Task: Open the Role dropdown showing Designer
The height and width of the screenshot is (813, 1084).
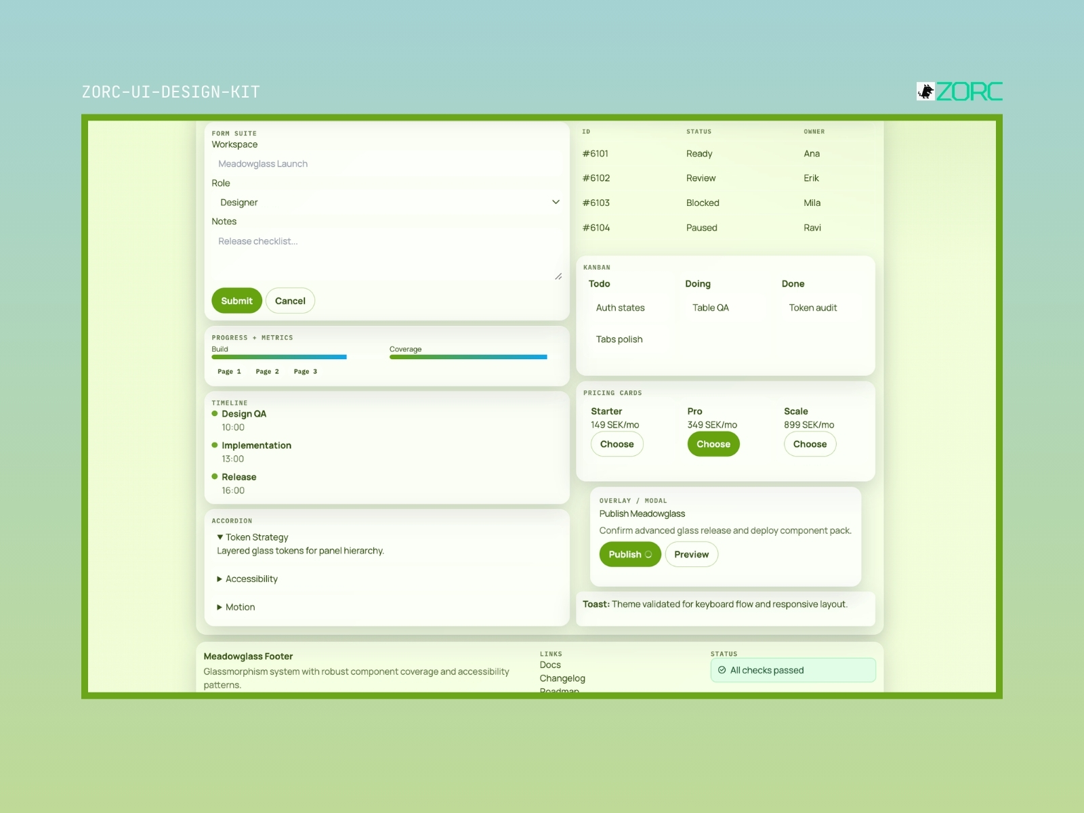Action: [387, 203]
